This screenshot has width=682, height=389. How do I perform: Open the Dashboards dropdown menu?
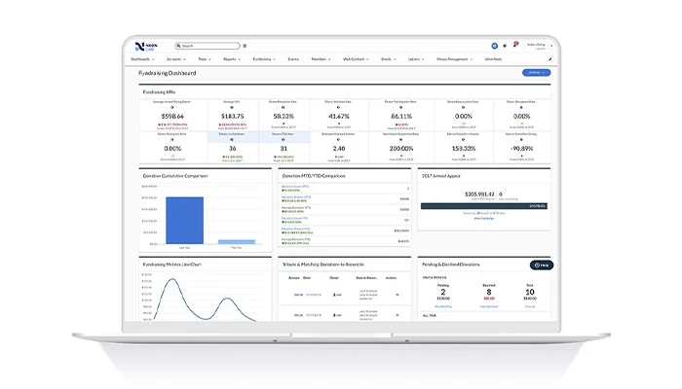pos(142,59)
